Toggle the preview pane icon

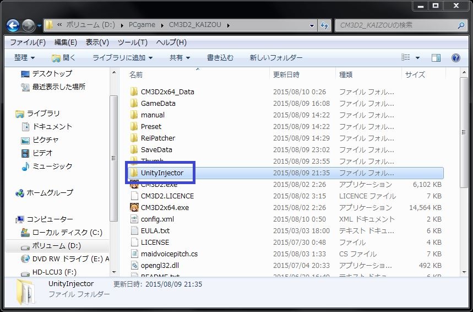tap(436, 58)
